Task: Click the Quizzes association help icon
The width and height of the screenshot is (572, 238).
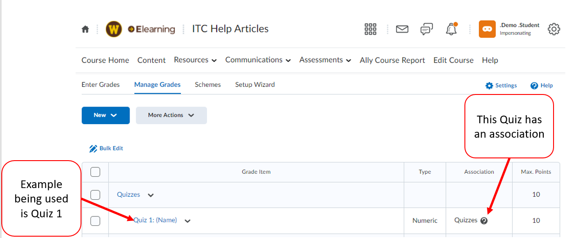Action: click(484, 220)
